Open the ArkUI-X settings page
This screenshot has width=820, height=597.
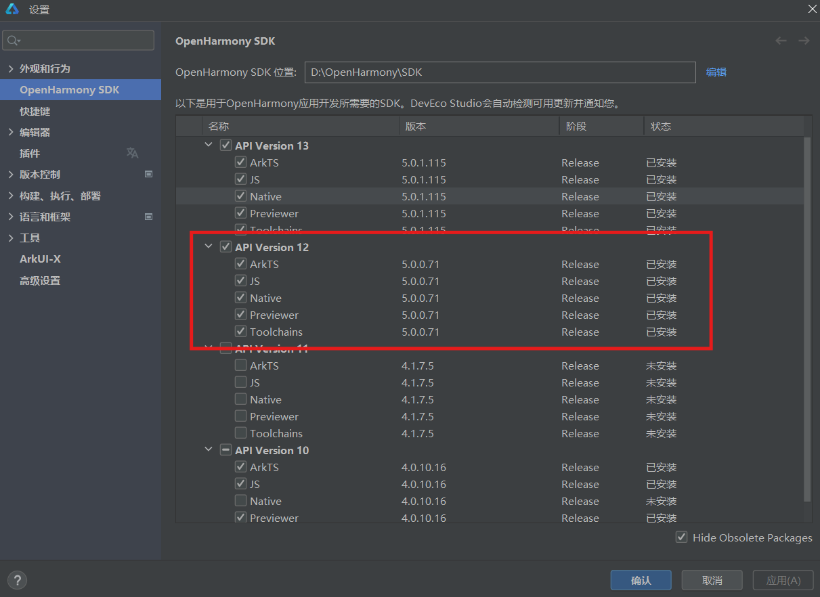pyautogui.click(x=41, y=259)
